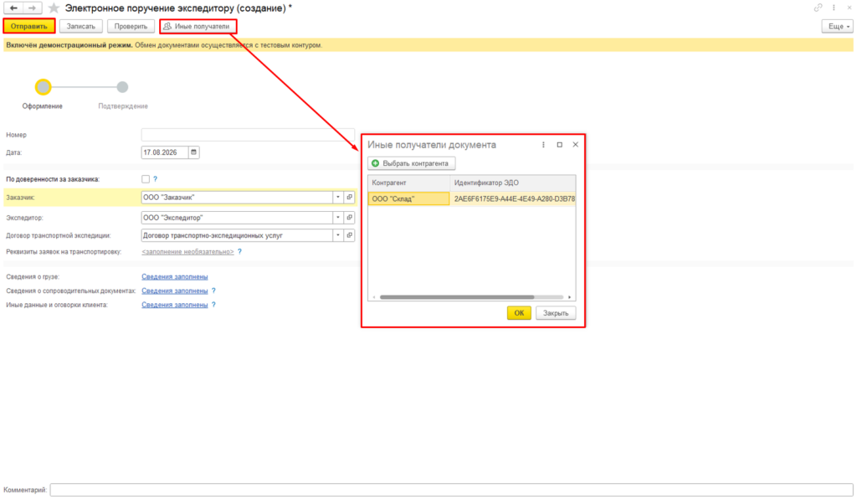Enable the По доверенности за заказчика checkbox
This screenshot has width=857, height=499.
tap(146, 179)
